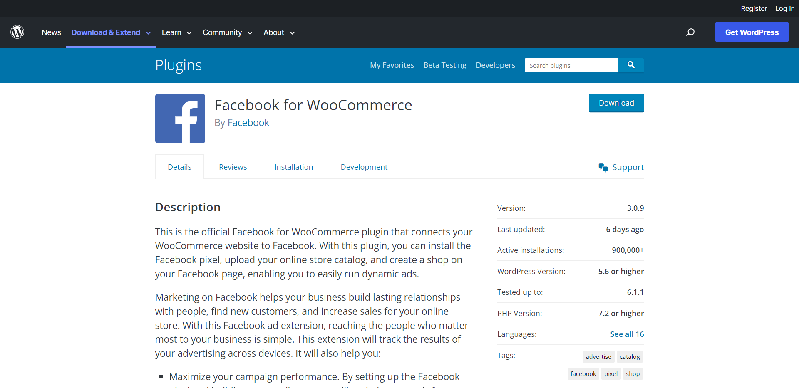Click the Description heading
Image resolution: width=799 pixels, height=388 pixels.
tap(188, 207)
